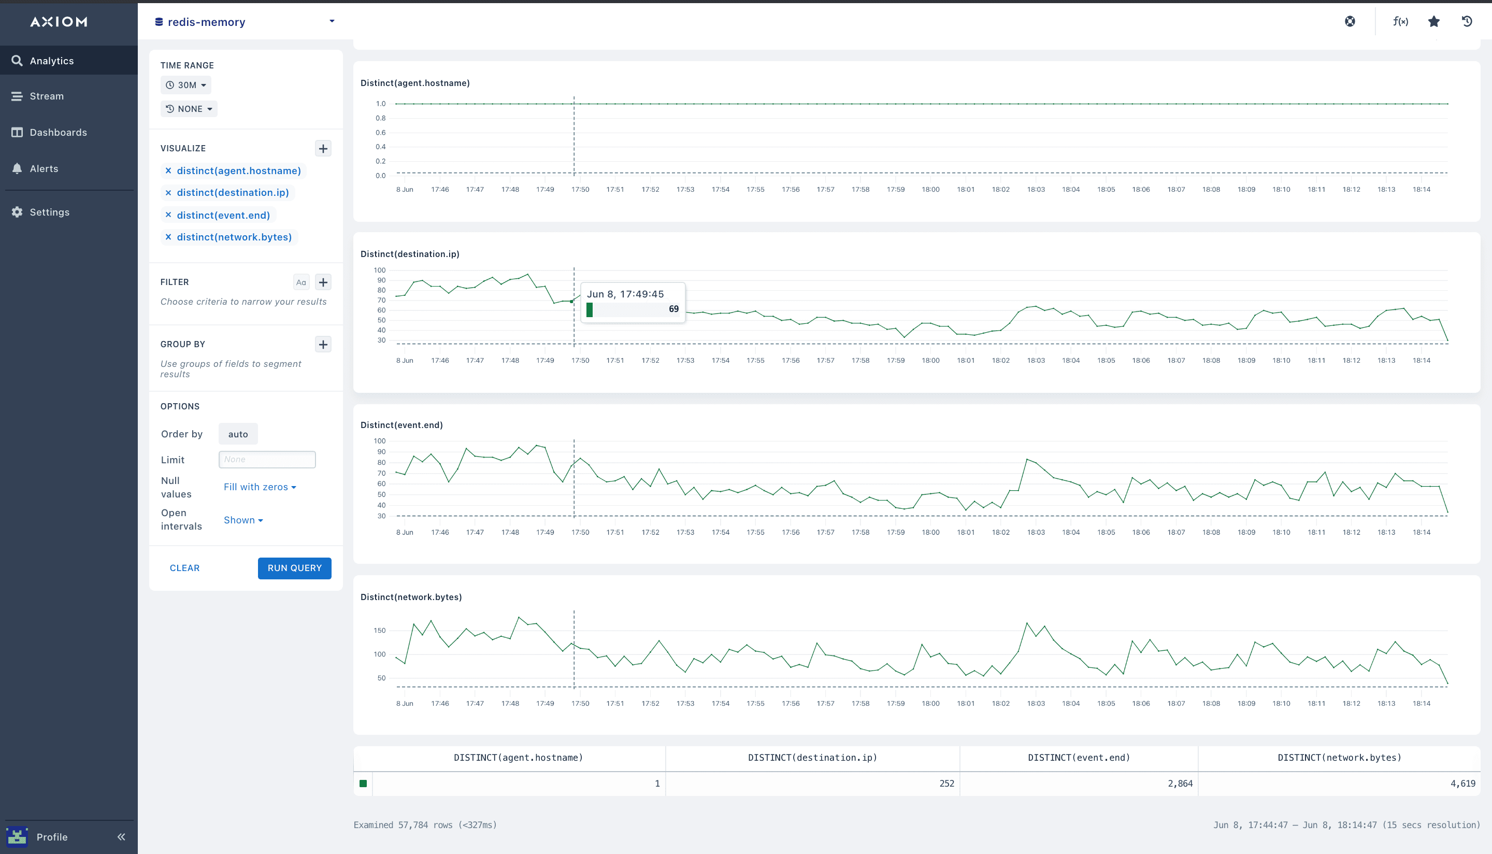Click the star favorites icon

coord(1434,22)
